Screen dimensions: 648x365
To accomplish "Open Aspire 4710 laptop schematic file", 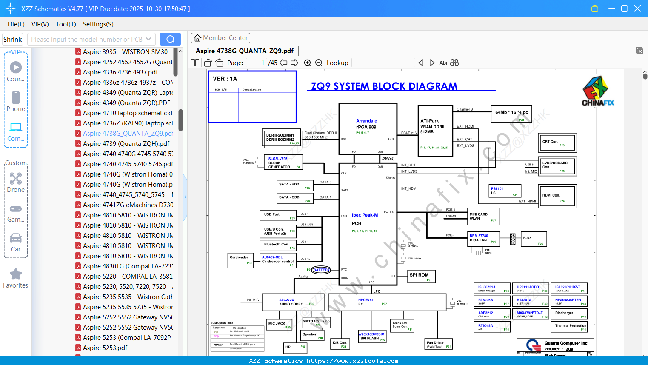I will (128, 113).
